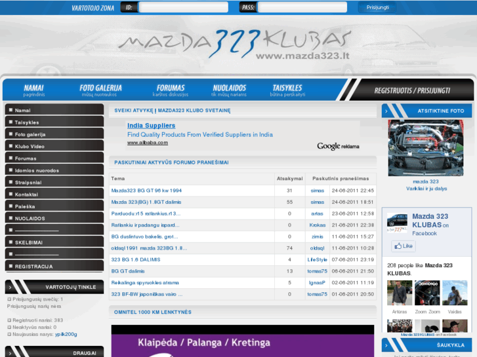Open topic Mazda 323(BG) 1.8GT dalimis
477x357 pixels.
[x=146, y=202]
